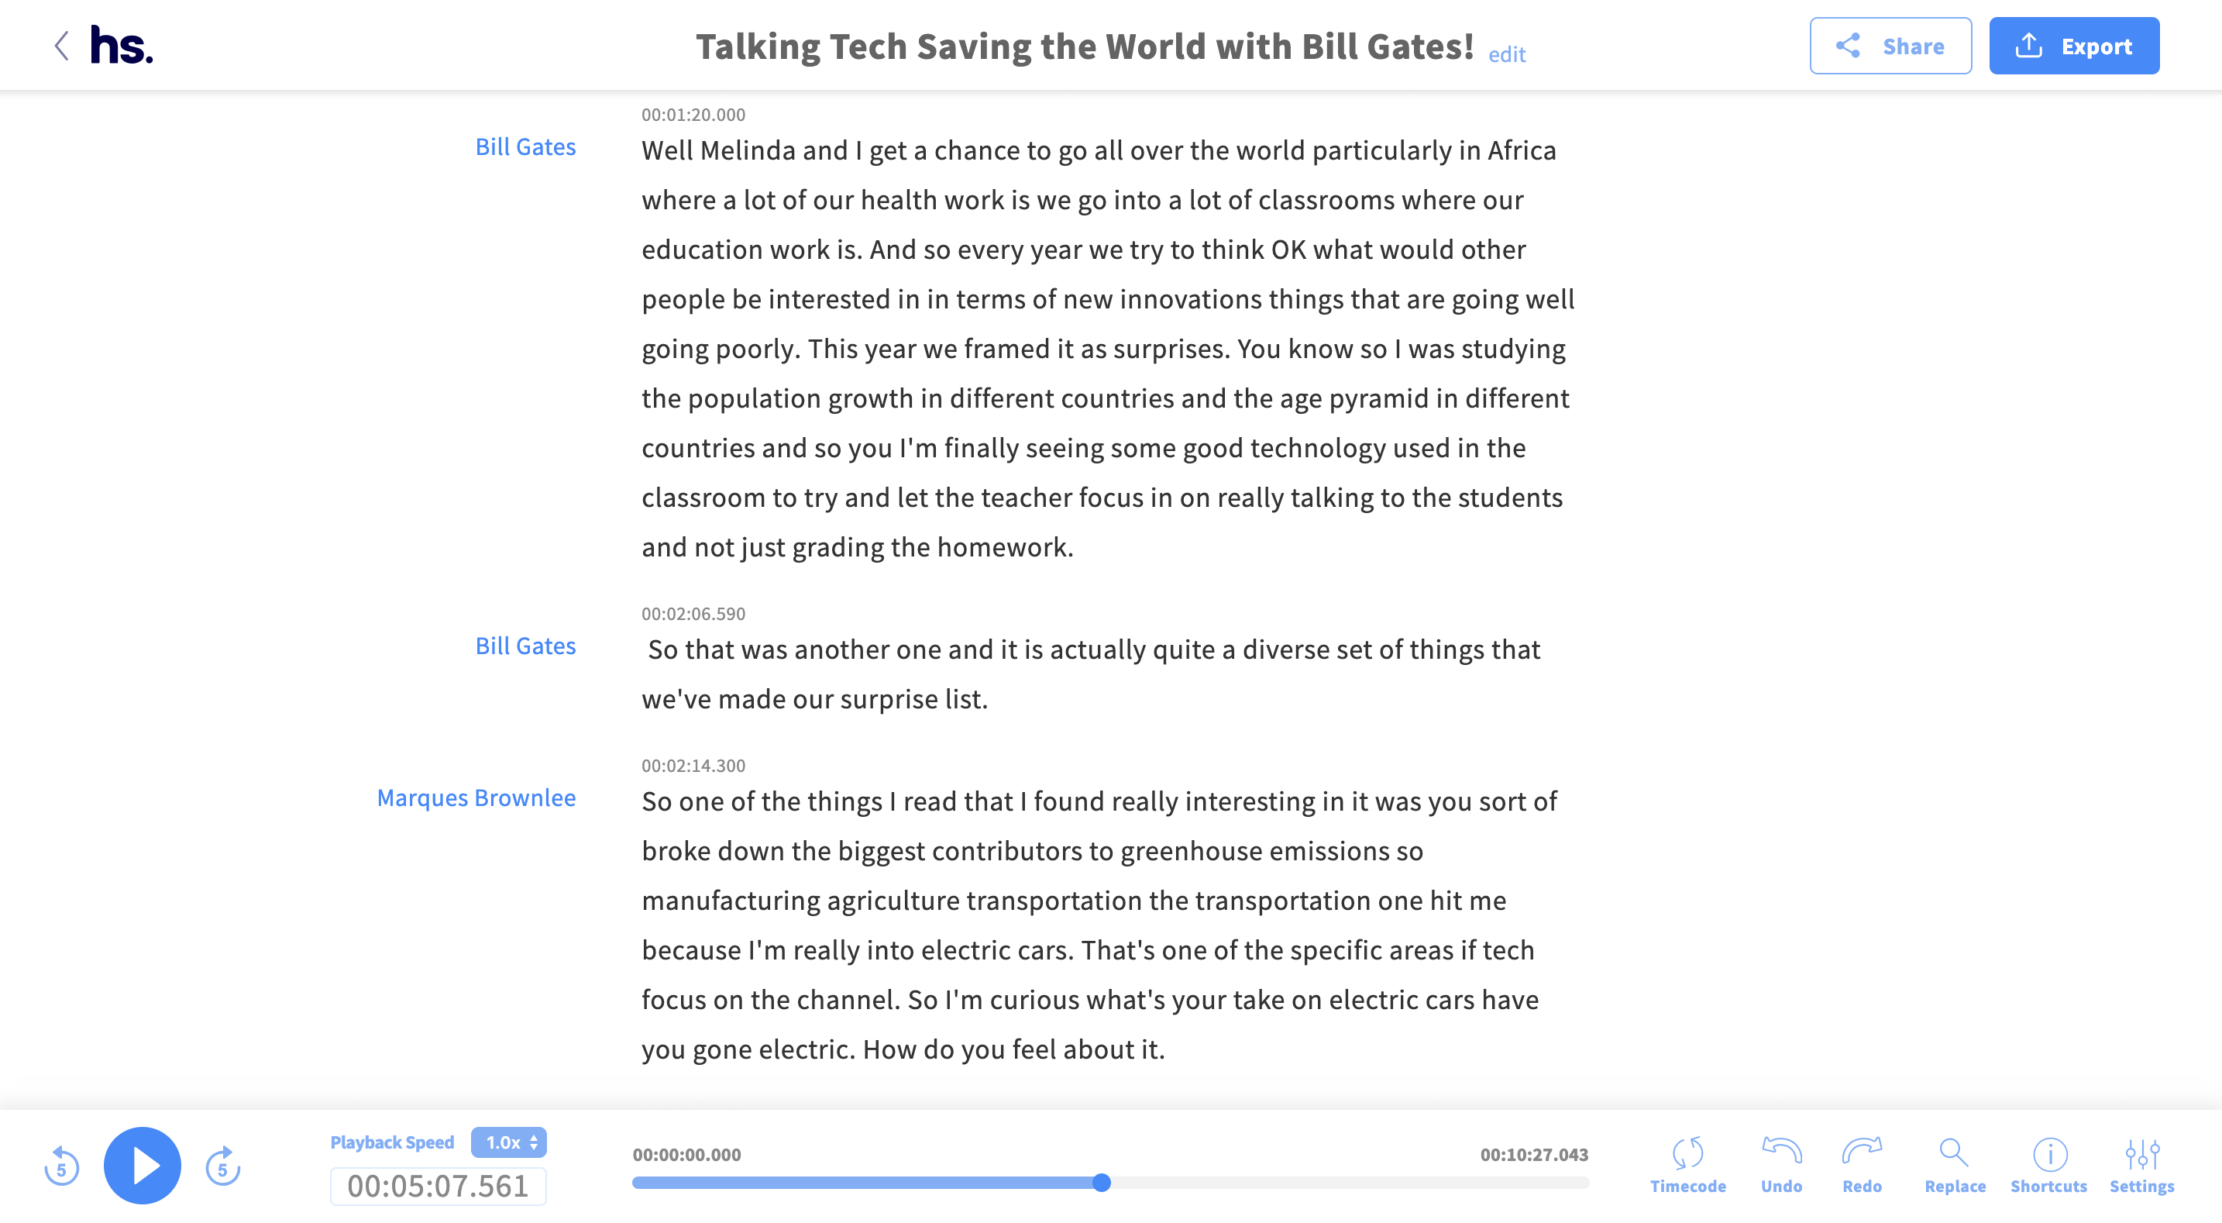
Task: Click skip back 5 seconds button
Action: (60, 1166)
